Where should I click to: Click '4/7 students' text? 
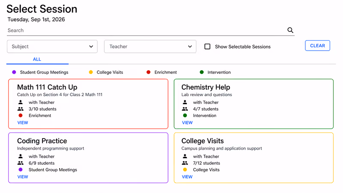pyautogui.click(x=206, y=109)
